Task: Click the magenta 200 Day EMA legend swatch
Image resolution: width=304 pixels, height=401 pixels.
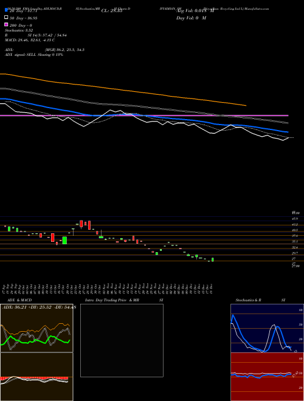Action: click(6, 25)
